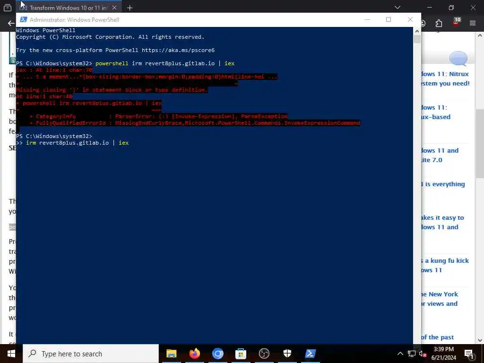Launch Firefox from the taskbar

[194, 354]
